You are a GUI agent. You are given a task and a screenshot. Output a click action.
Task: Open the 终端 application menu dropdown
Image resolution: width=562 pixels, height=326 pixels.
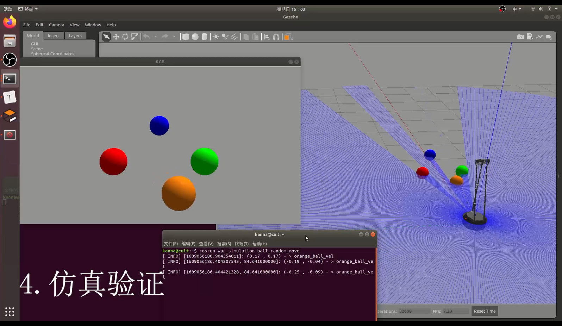pos(28,9)
